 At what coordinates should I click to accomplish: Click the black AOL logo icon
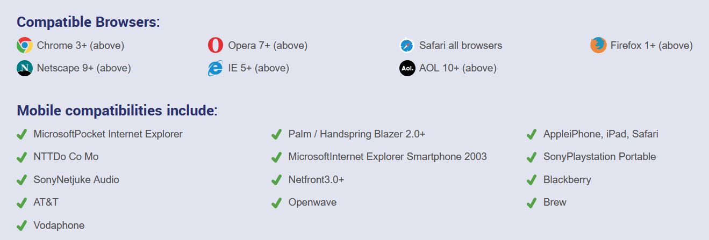407,68
